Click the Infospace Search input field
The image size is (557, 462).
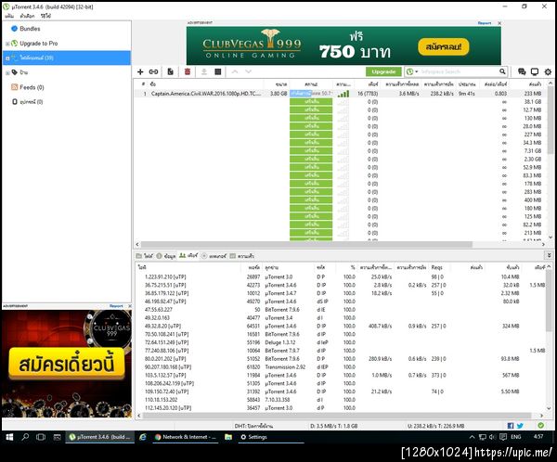click(459, 71)
